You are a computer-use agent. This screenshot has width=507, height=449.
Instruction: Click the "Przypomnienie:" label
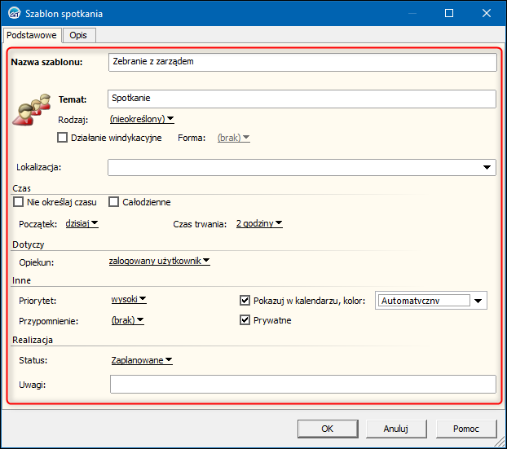49,321
